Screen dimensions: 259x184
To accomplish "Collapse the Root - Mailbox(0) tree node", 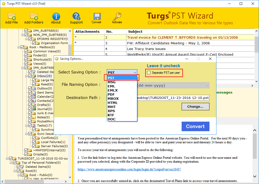I will point(19,47).
